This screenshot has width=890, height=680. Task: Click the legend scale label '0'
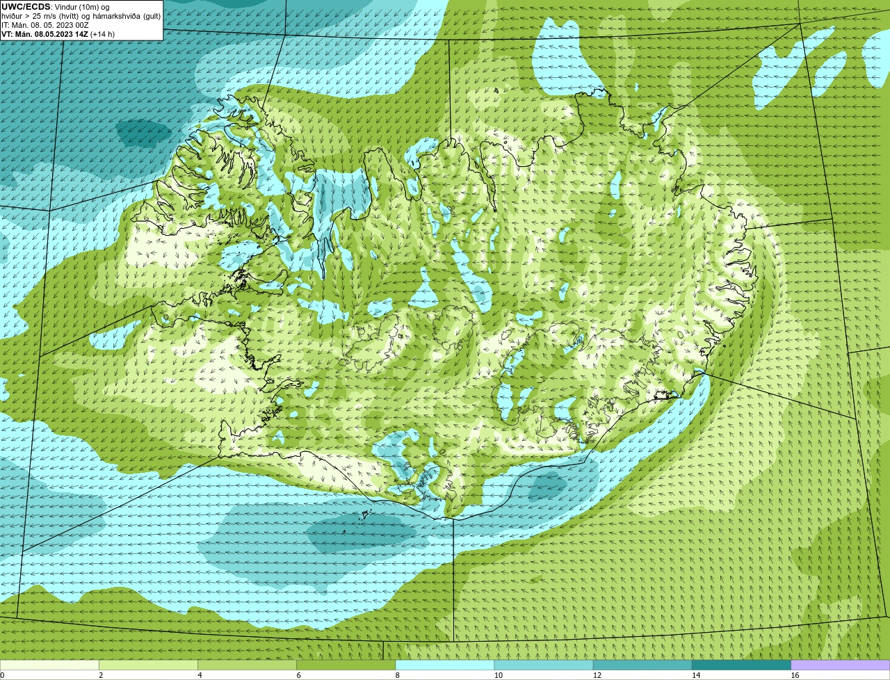tap(2, 675)
